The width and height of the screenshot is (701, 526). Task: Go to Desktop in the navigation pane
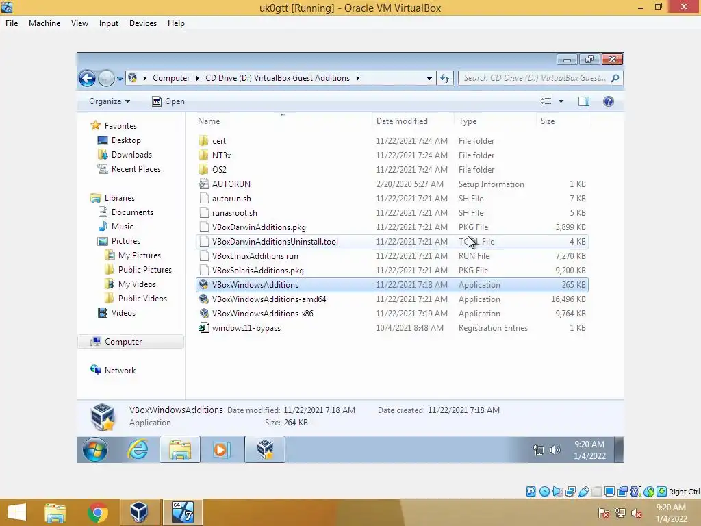click(119, 140)
